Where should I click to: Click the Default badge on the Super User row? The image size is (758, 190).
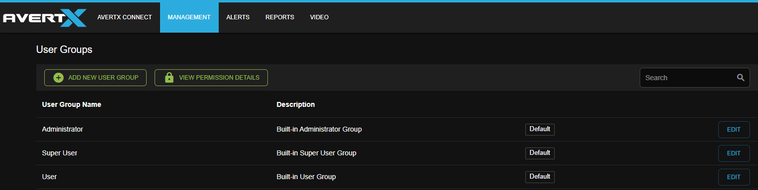pyautogui.click(x=540, y=153)
